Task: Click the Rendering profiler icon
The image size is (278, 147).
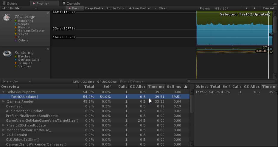Action: point(7,53)
